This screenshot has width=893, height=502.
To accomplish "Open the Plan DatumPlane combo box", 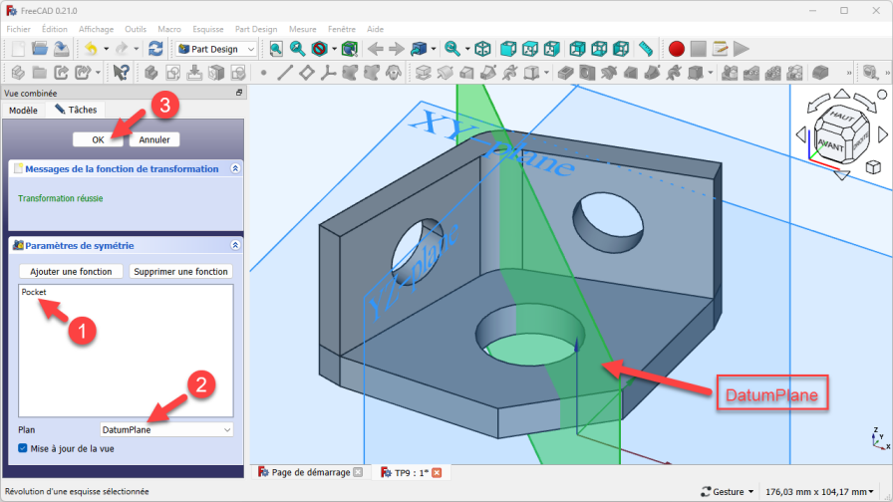I will click(166, 429).
